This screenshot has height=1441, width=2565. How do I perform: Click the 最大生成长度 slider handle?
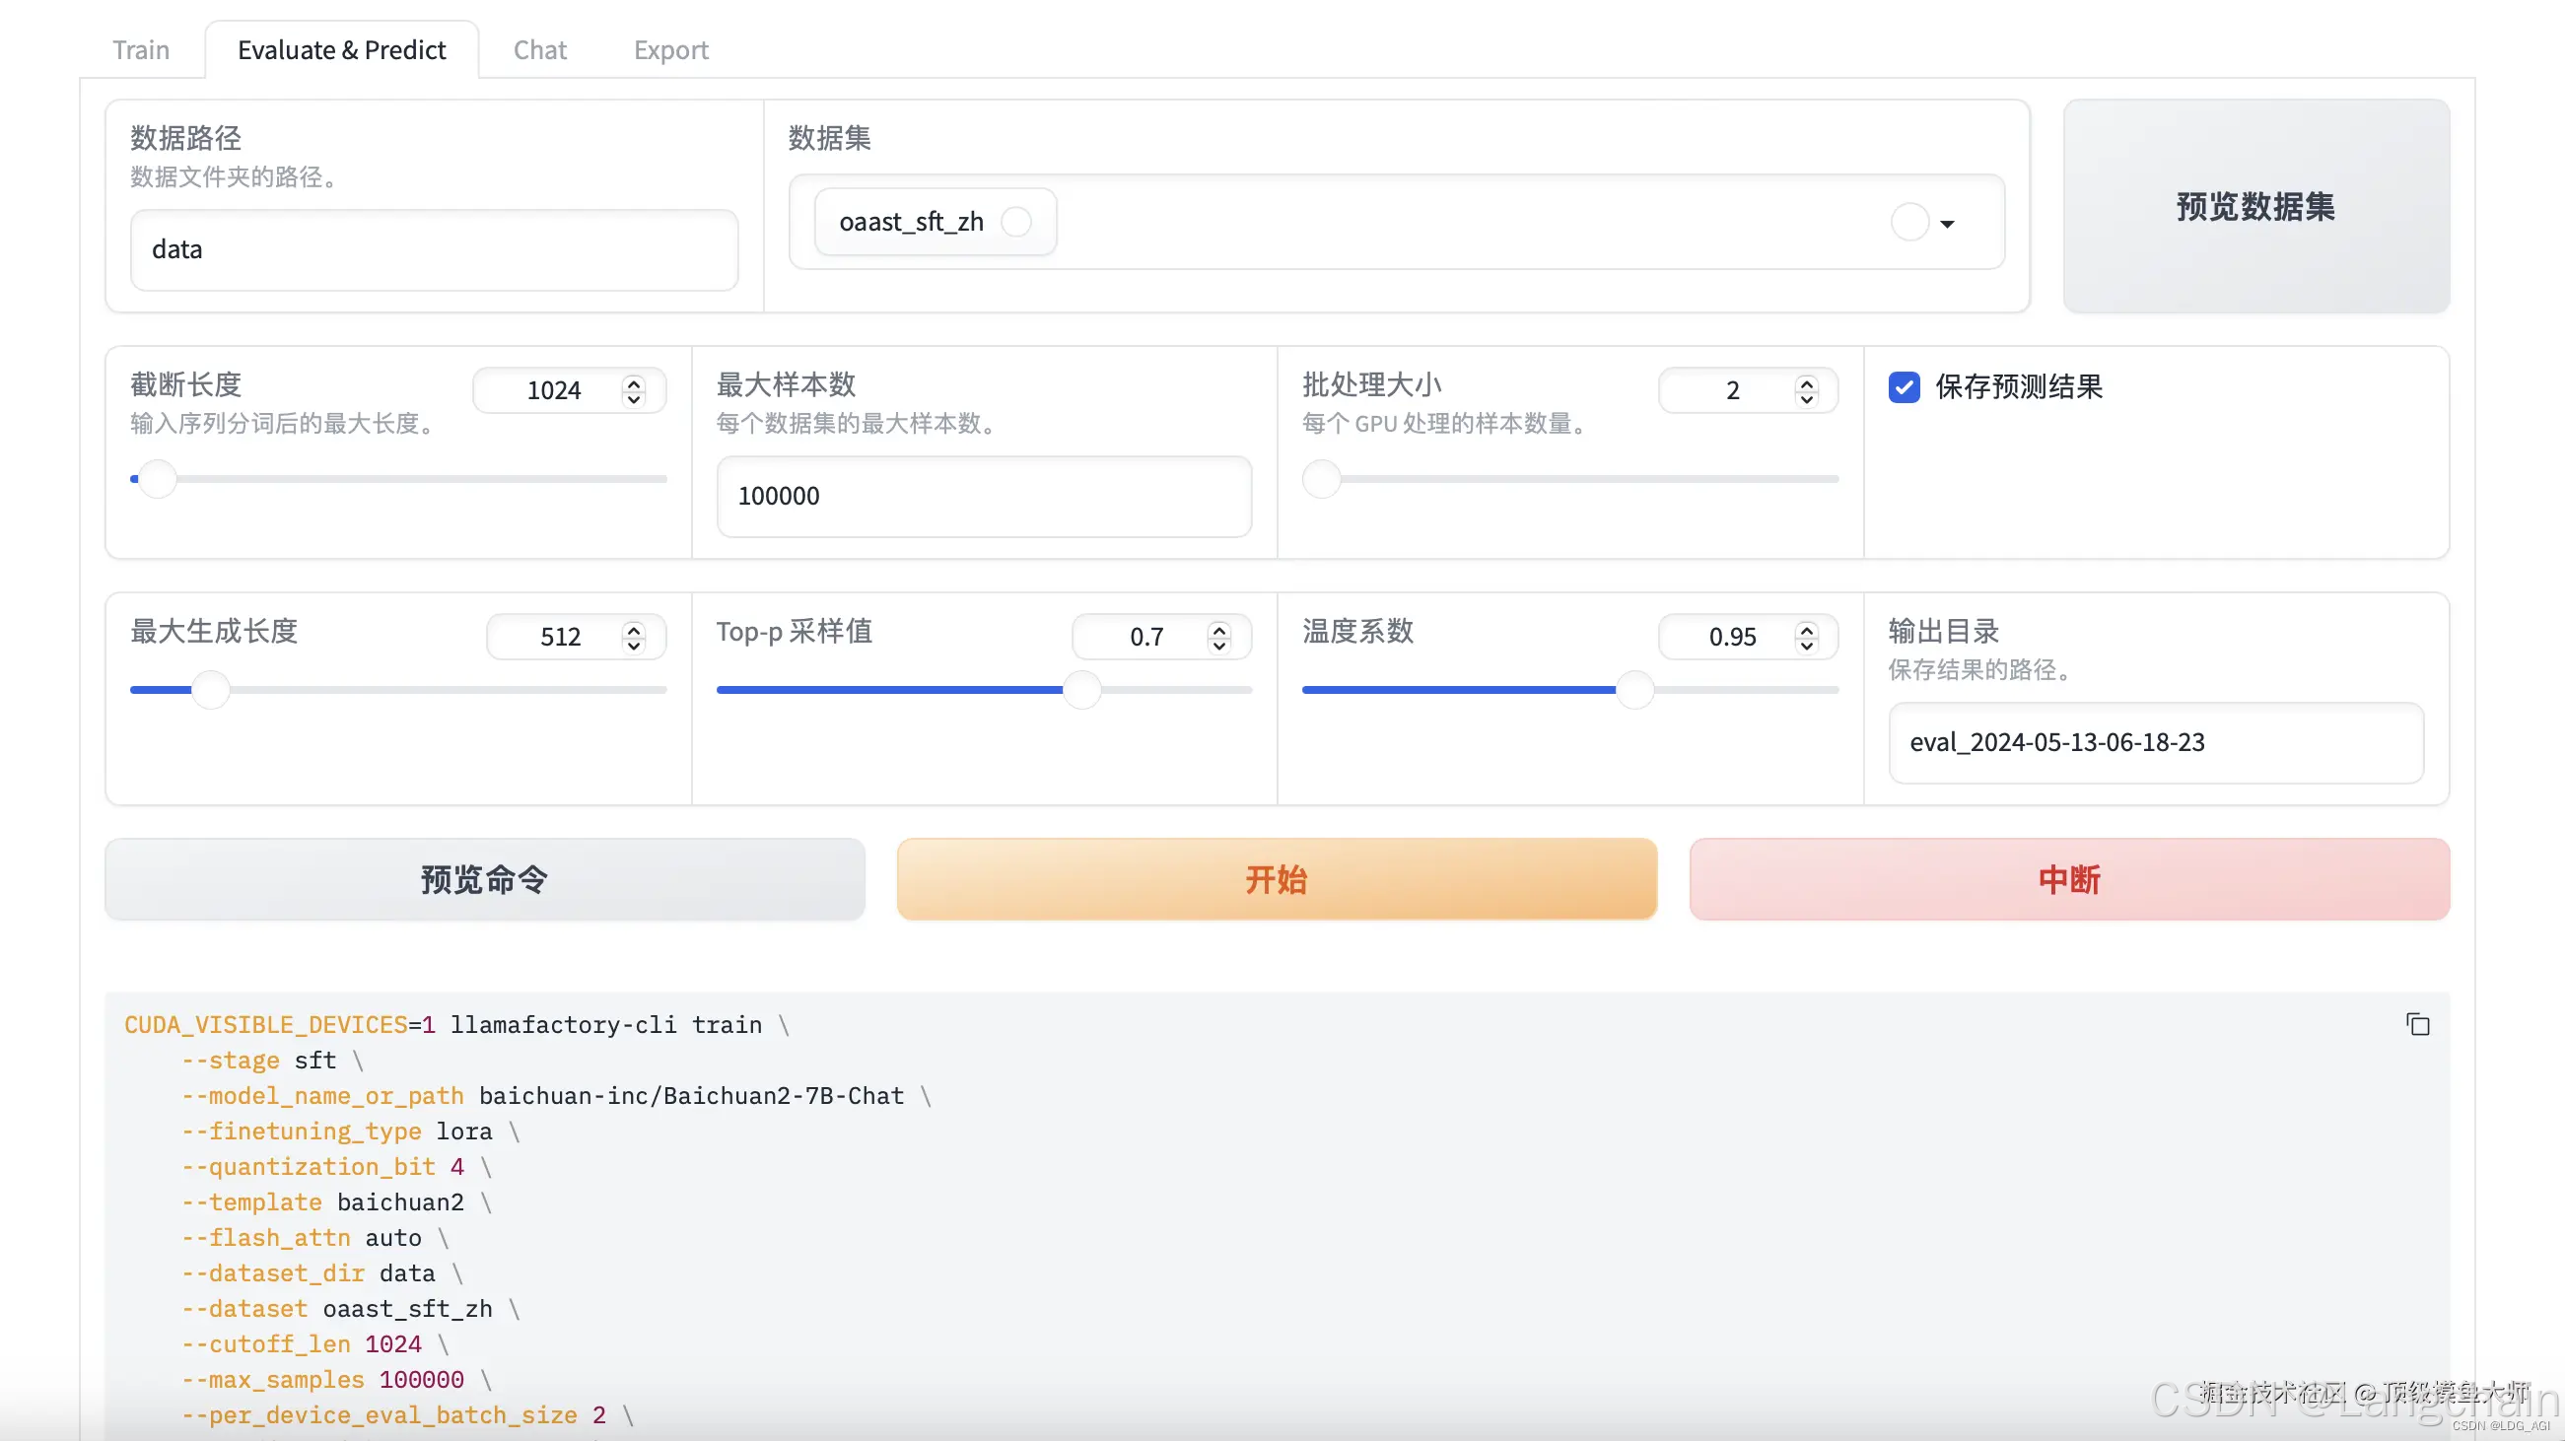(x=210, y=689)
